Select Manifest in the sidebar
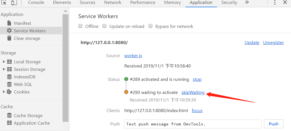The width and height of the screenshot is (291, 131). pyautogui.click(x=22, y=23)
